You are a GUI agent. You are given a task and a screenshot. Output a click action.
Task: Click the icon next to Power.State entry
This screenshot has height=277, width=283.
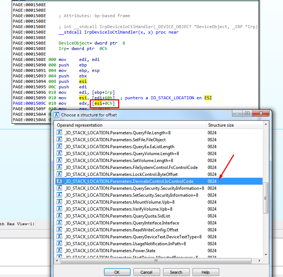point(59,251)
